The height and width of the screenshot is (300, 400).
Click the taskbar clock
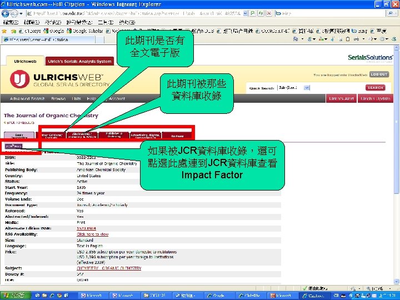(x=388, y=296)
